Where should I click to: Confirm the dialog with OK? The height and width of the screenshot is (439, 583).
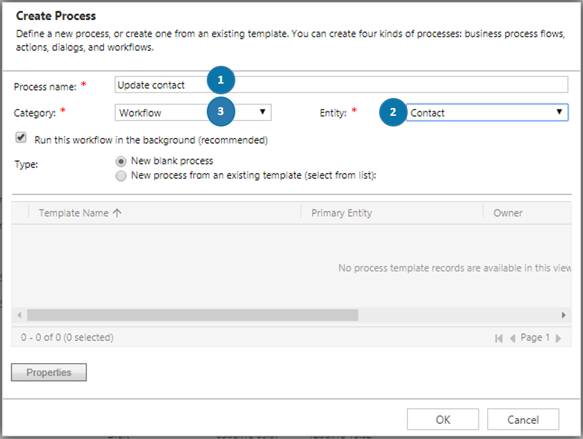pos(443,420)
